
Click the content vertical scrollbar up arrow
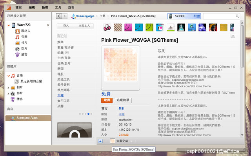[242, 23]
